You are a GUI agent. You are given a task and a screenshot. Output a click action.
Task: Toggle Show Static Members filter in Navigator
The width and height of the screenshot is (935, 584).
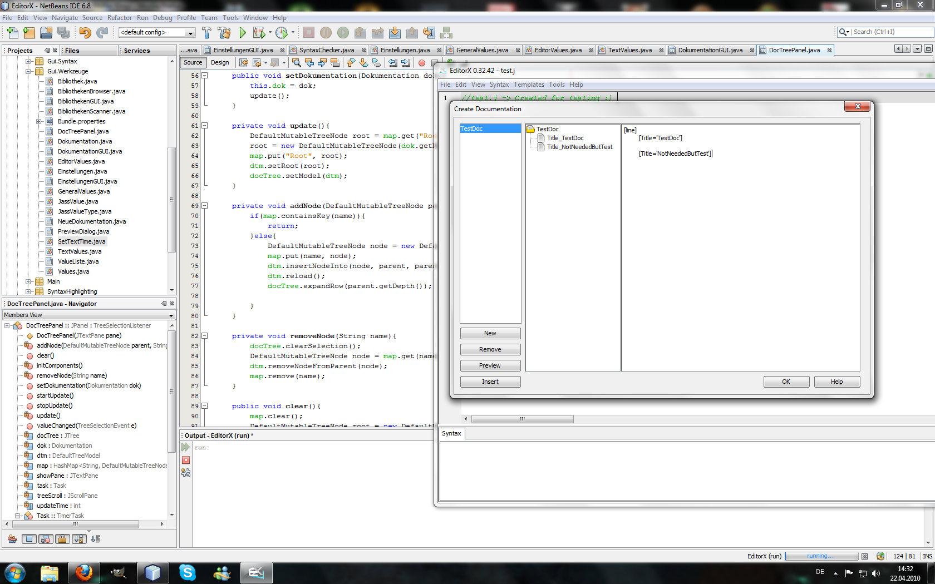pos(46,539)
